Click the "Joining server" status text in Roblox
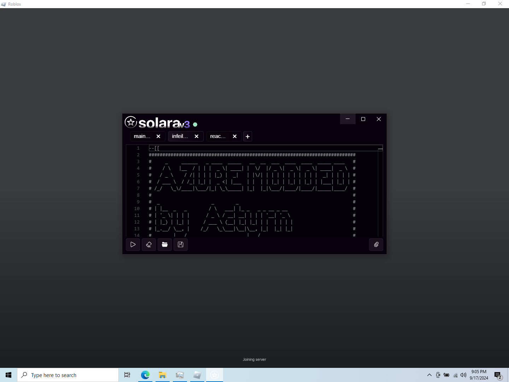Image resolution: width=509 pixels, height=382 pixels. 255,359
